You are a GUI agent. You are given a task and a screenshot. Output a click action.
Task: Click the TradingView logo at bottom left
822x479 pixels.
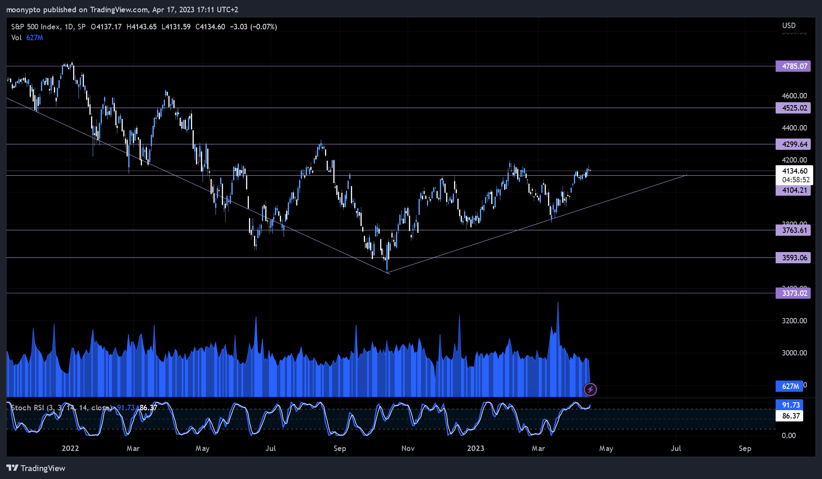(36, 468)
